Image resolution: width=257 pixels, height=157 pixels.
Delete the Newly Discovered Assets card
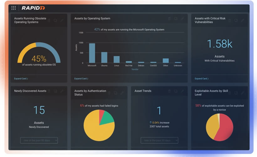click(x=49, y=91)
